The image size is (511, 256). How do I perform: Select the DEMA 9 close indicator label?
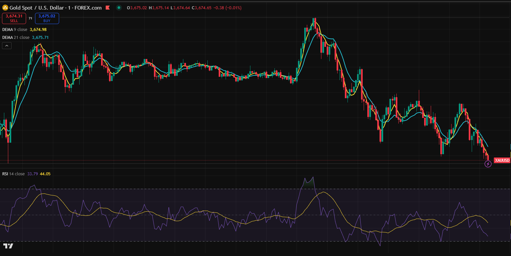tap(15, 29)
